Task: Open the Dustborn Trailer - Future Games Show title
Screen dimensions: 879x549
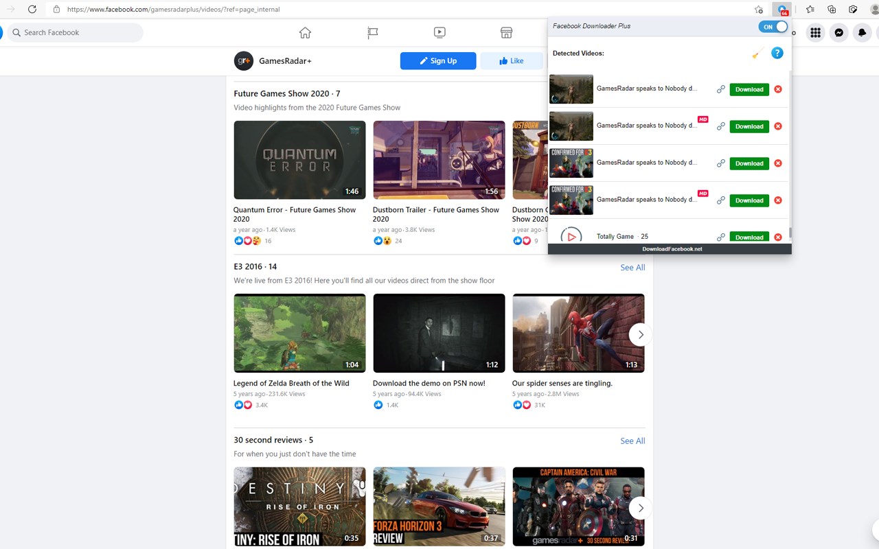Action: pos(436,214)
